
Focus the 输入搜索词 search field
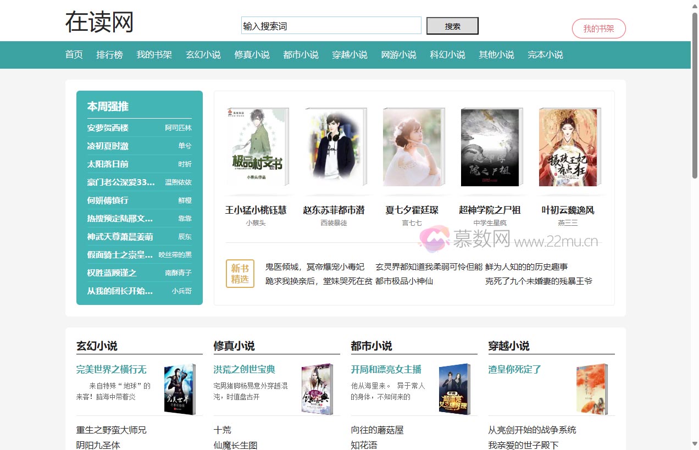(331, 26)
